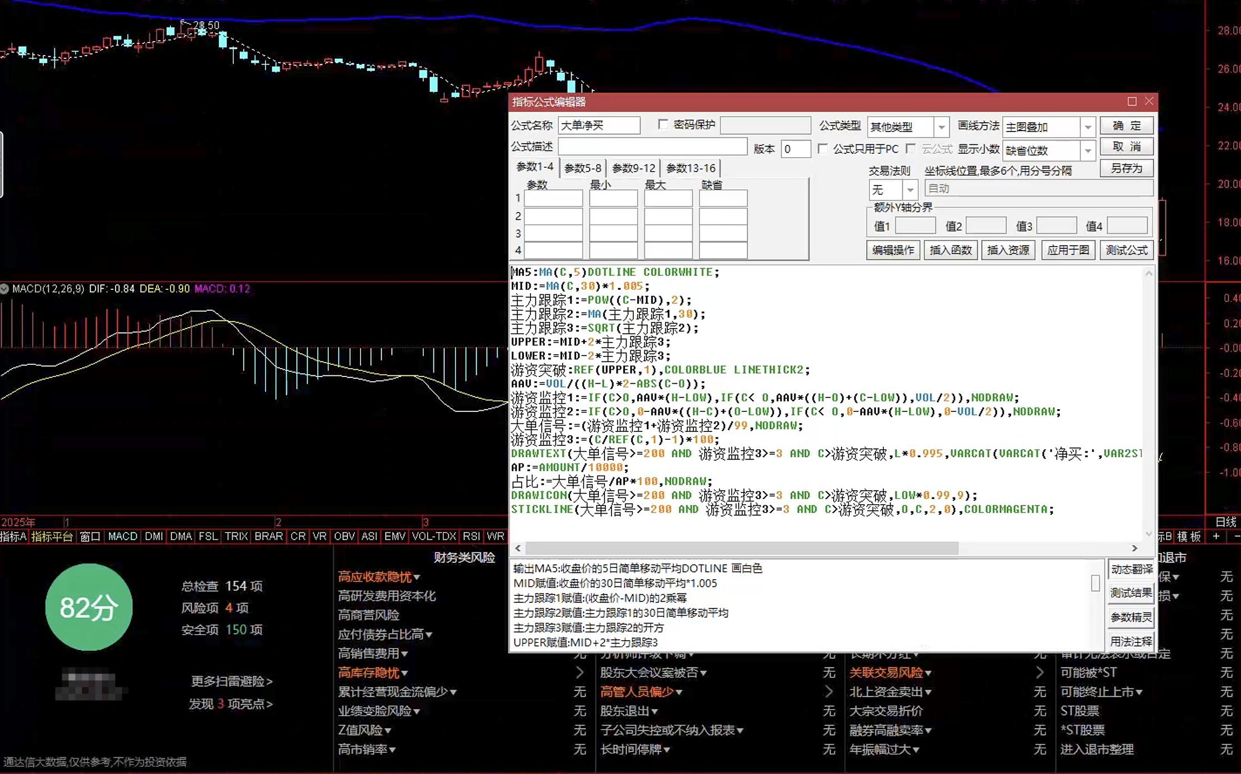Viewport: 1241px width, 774px height.
Task: Open the 画线方法 dropdown
Action: [1088, 127]
